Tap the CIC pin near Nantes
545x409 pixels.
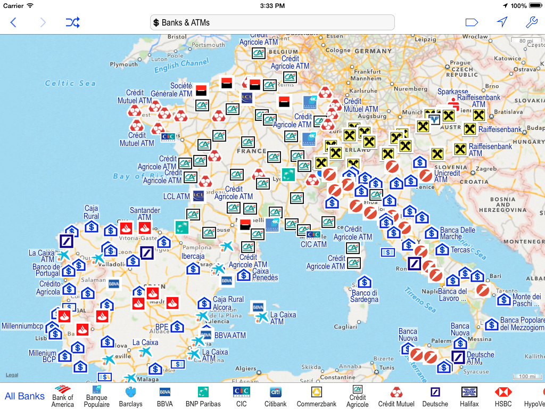pos(168,137)
